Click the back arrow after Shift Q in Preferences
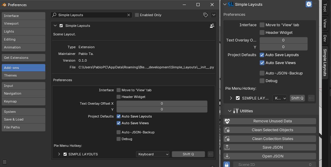This screenshot has height=167, width=331. (211, 154)
